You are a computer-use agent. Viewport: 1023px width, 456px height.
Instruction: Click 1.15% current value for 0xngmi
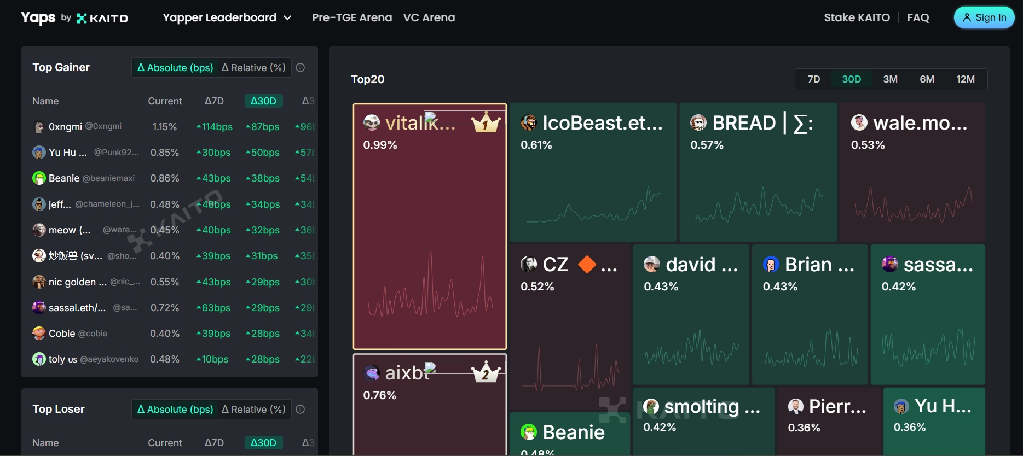pos(165,127)
